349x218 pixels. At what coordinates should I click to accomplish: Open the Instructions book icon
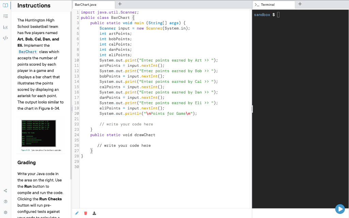[5, 5]
